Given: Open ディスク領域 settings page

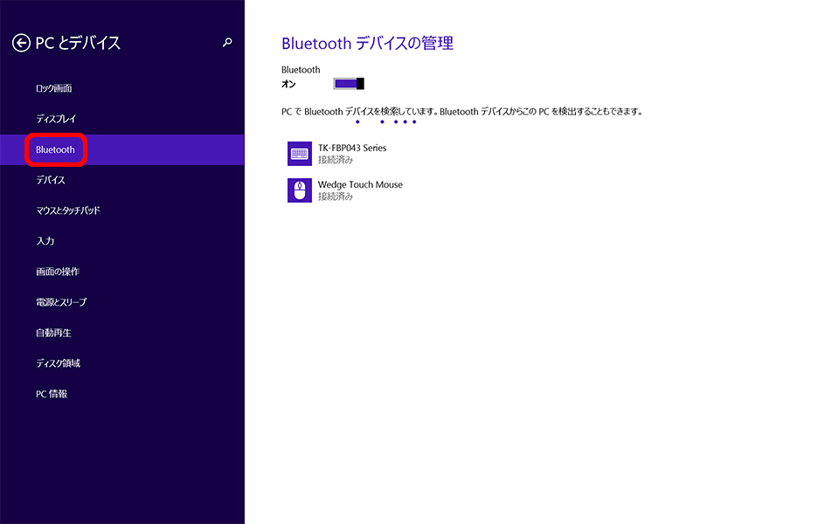Looking at the screenshot, I should click(58, 363).
